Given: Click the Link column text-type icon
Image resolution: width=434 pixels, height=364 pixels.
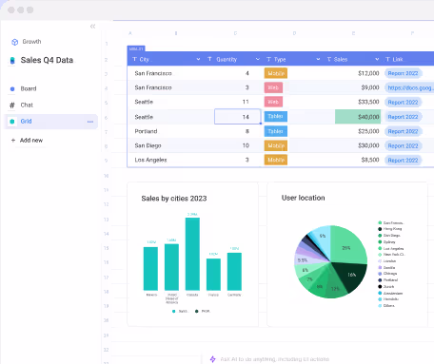Looking at the screenshot, I should [x=387, y=59].
